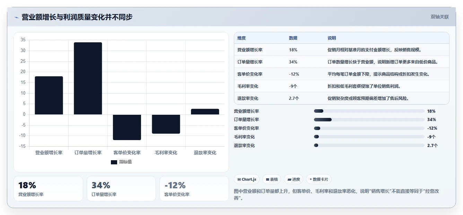Open the -12% 客单价变化率 data card
The width and height of the screenshot is (463, 215).
[194, 189]
